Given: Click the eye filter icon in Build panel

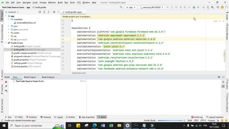Looking at the screenshot, I should 6,91.
